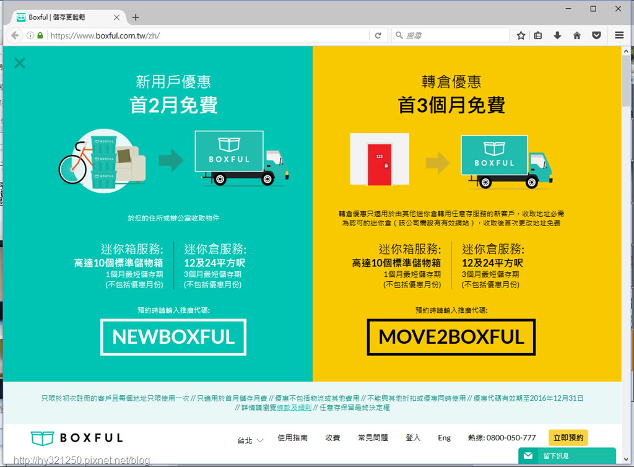Viewport: 634px width, 467px height.
Task: Click the MOVE2BOXFUL promo code box
Action: point(451,337)
